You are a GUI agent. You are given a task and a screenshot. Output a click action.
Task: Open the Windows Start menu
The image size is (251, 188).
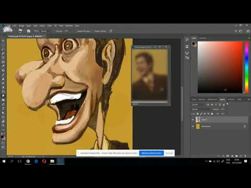[x=4, y=161]
